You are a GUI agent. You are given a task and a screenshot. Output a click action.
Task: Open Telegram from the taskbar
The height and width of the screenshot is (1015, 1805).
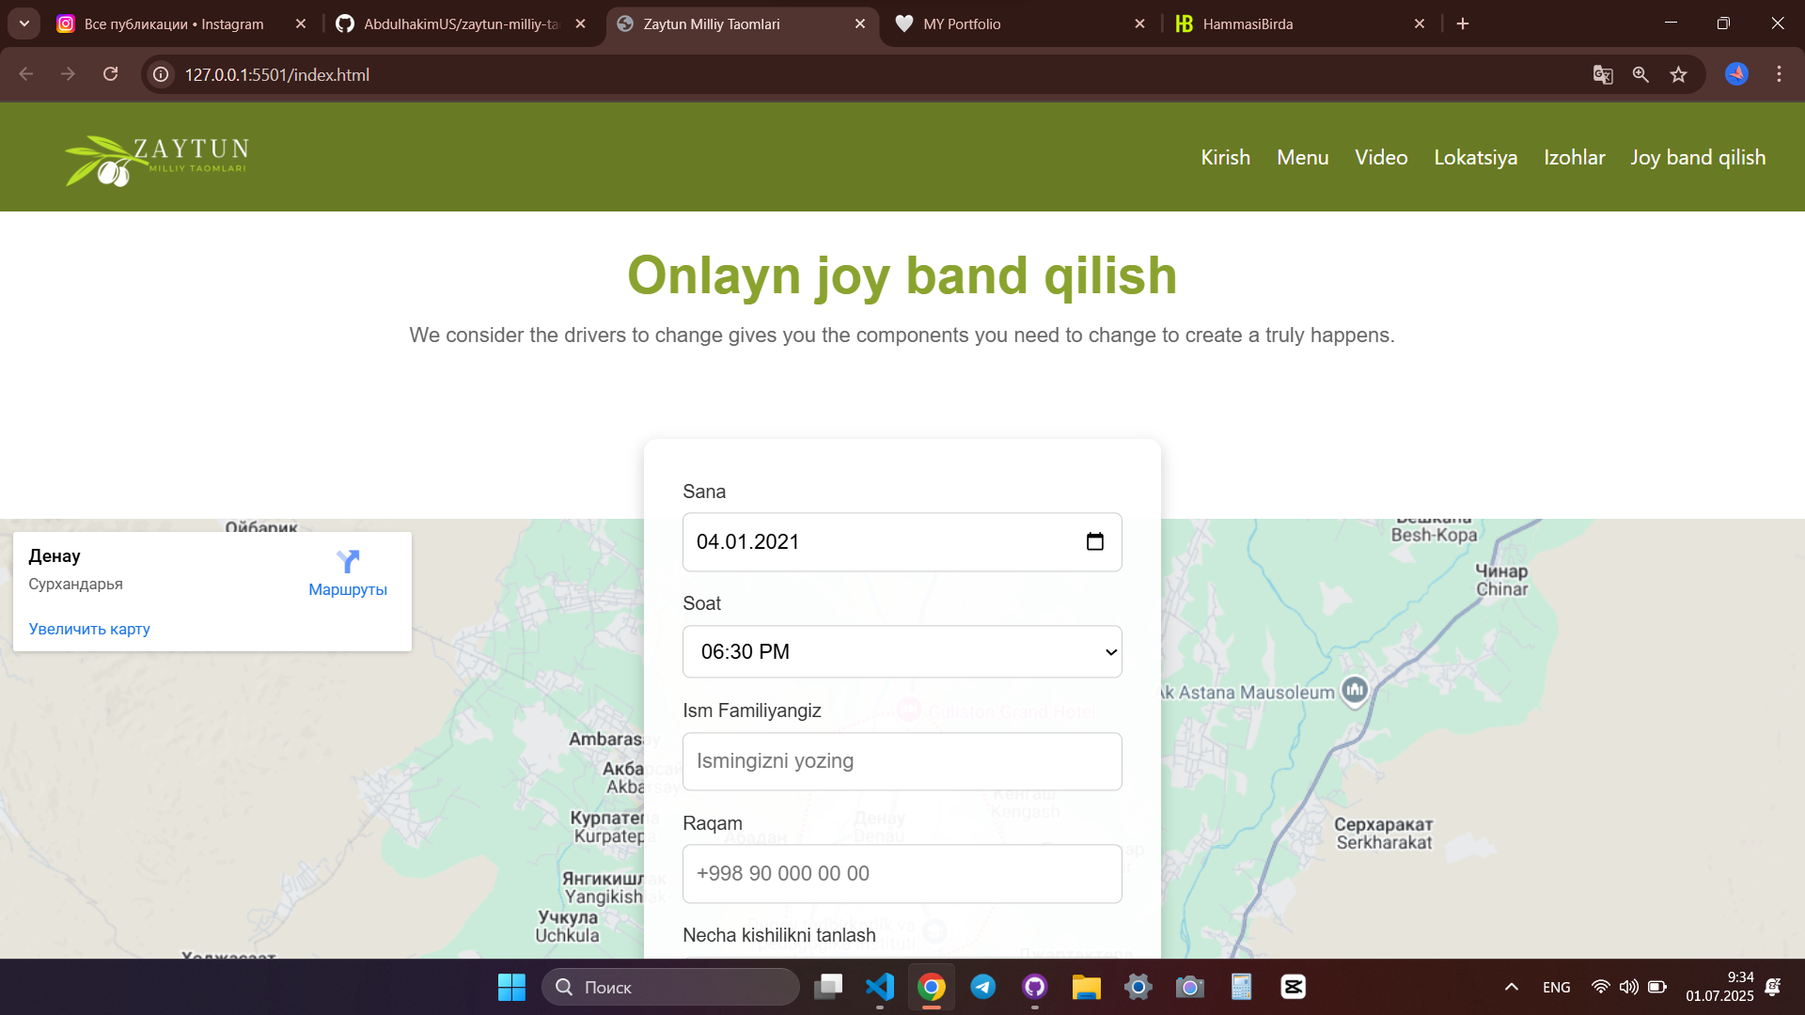(983, 987)
